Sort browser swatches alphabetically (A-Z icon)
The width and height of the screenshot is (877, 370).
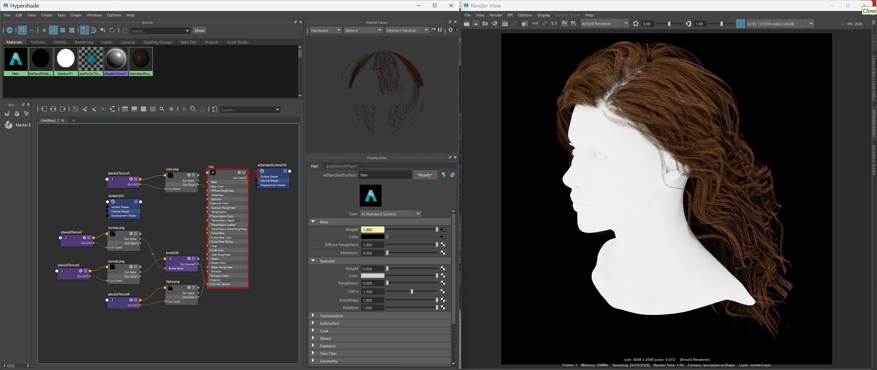[84, 30]
